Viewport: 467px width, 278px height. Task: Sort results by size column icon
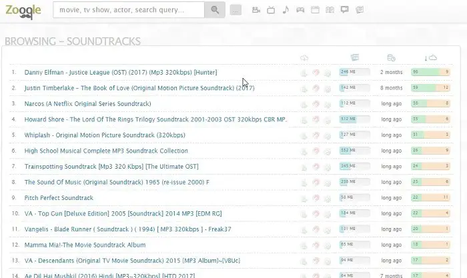[x=355, y=57]
